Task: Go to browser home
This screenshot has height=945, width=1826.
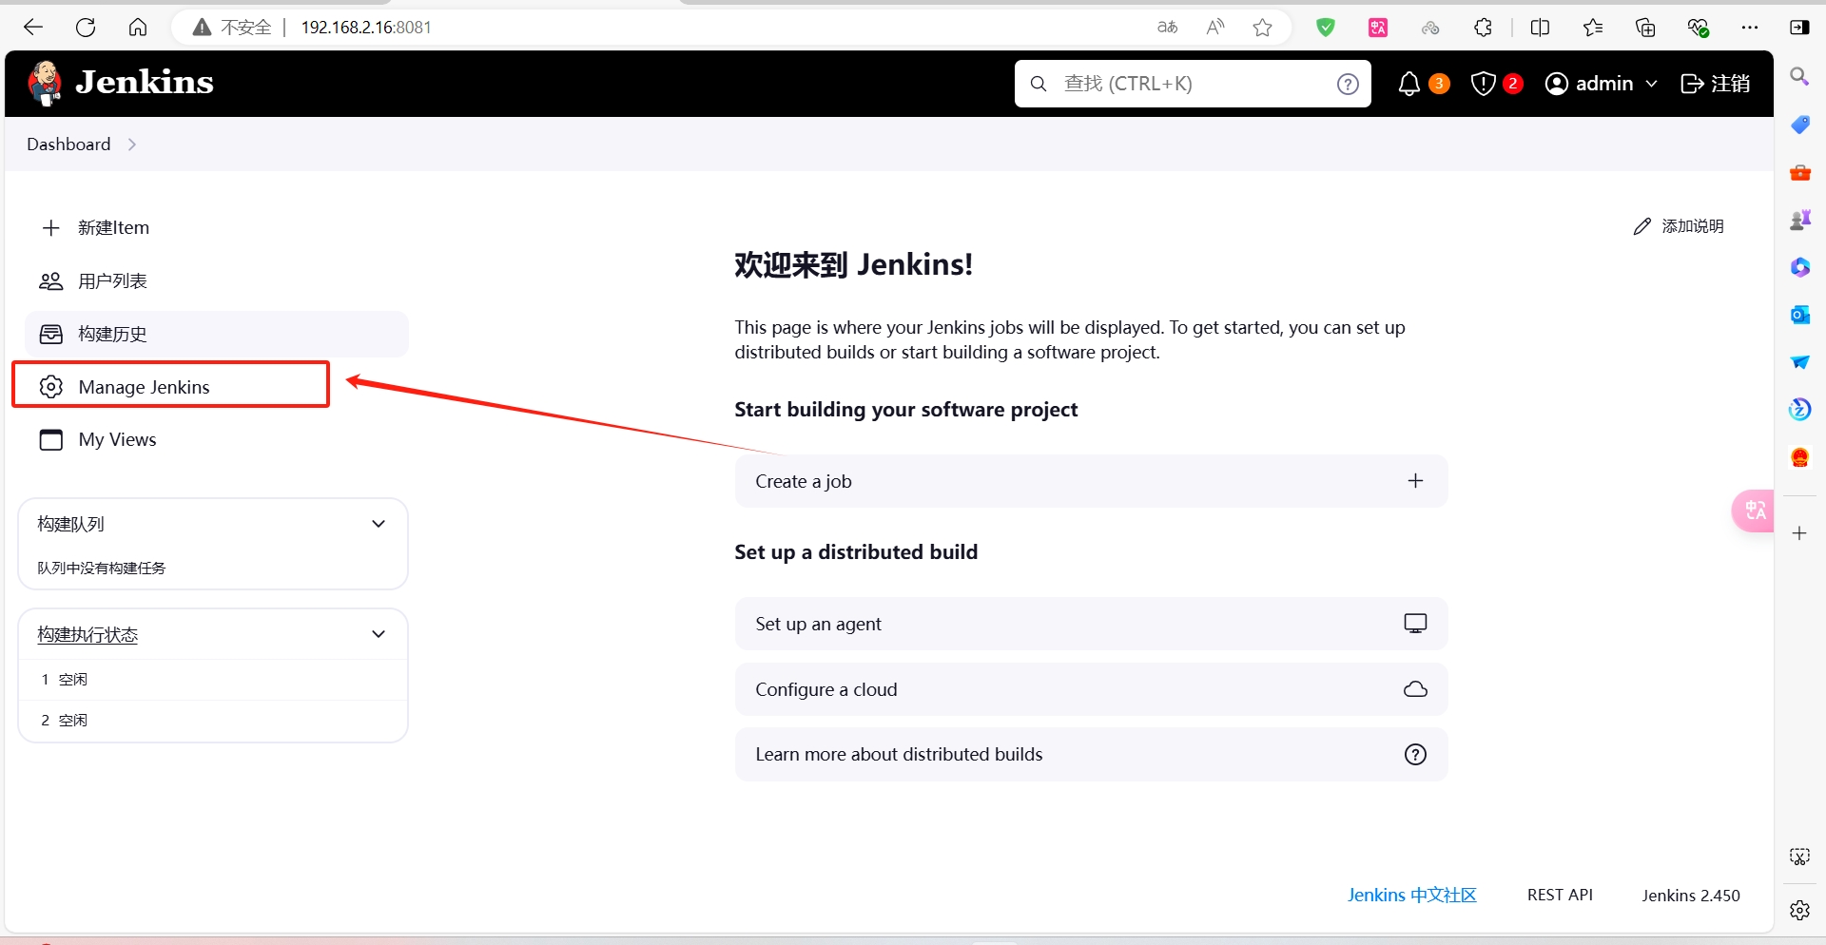Action: tap(138, 28)
